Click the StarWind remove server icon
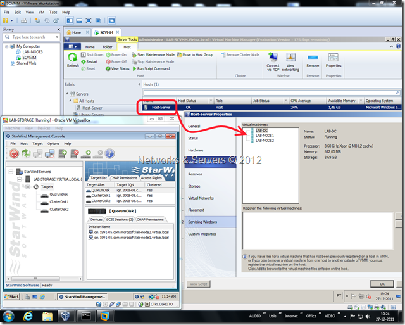Image resolution: width=405 pixels, height=325 pixels. coord(75,153)
